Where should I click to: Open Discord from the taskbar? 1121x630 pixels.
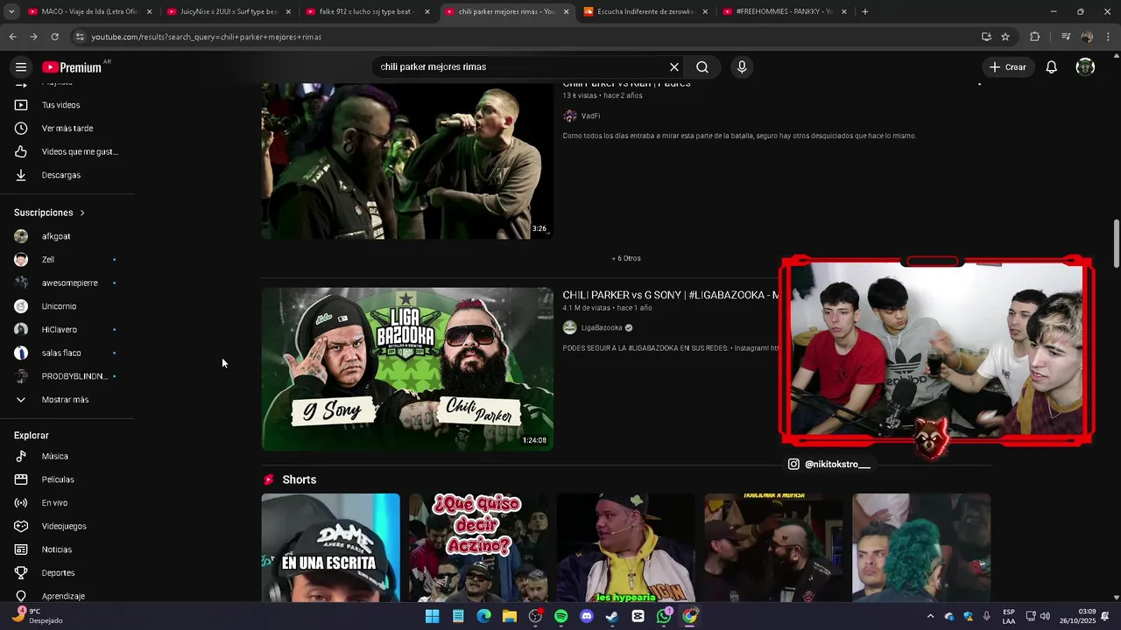[587, 616]
